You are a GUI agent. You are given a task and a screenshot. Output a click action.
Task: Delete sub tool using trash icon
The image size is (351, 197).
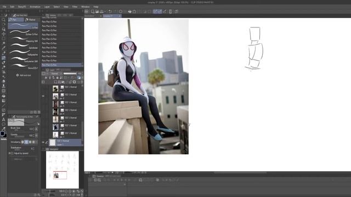pyautogui.click(x=39, y=112)
